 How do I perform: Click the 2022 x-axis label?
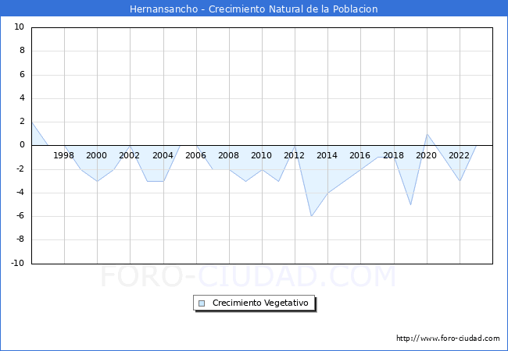[459, 155]
